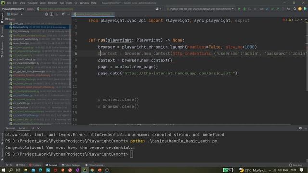Open Chrome from the taskbar
Viewport: 308px width, 173px height.
(x=92, y=170)
